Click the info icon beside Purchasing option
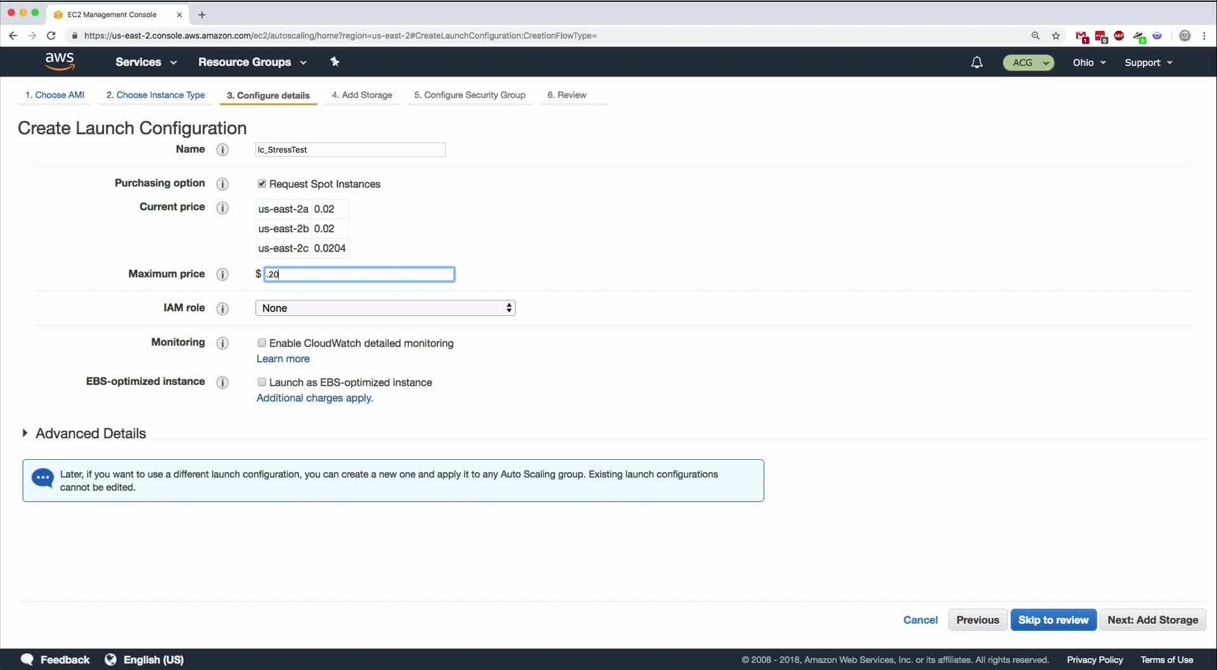 tap(222, 184)
